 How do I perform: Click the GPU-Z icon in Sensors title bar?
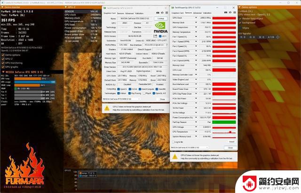click(x=173, y=8)
